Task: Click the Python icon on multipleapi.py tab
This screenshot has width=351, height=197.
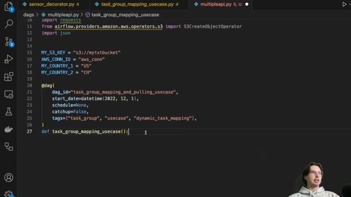Action: 196,4
